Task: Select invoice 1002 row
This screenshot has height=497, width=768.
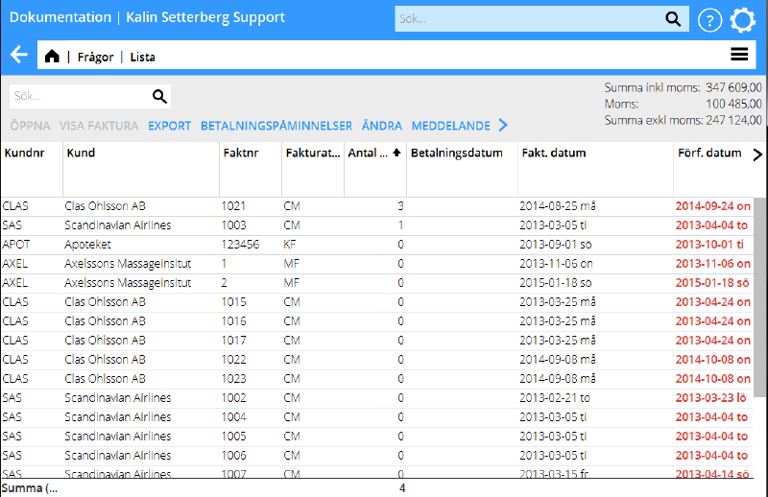Action: pos(377,397)
